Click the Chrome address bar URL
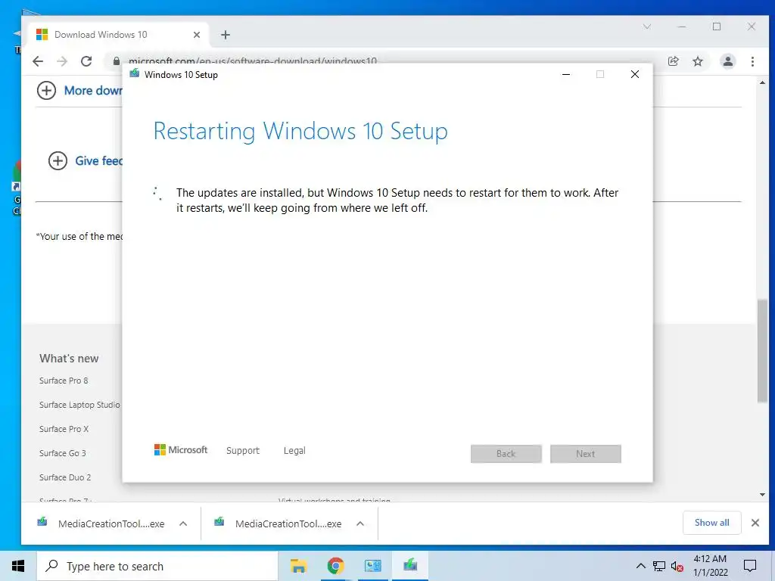This screenshot has width=775, height=581. coord(253,61)
